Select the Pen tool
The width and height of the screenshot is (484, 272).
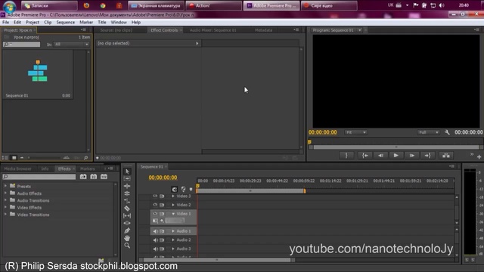coord(127,230)
